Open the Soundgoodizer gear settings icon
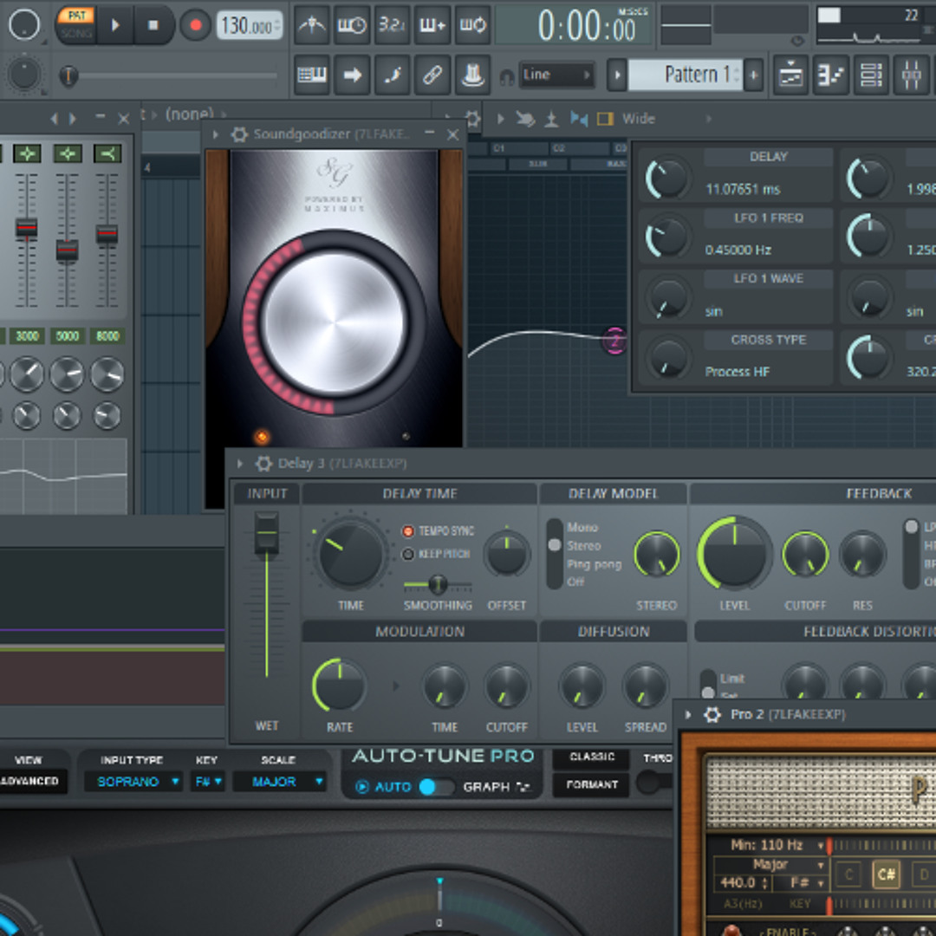Viewport: 936px width, 936px height. coord(239,134)
